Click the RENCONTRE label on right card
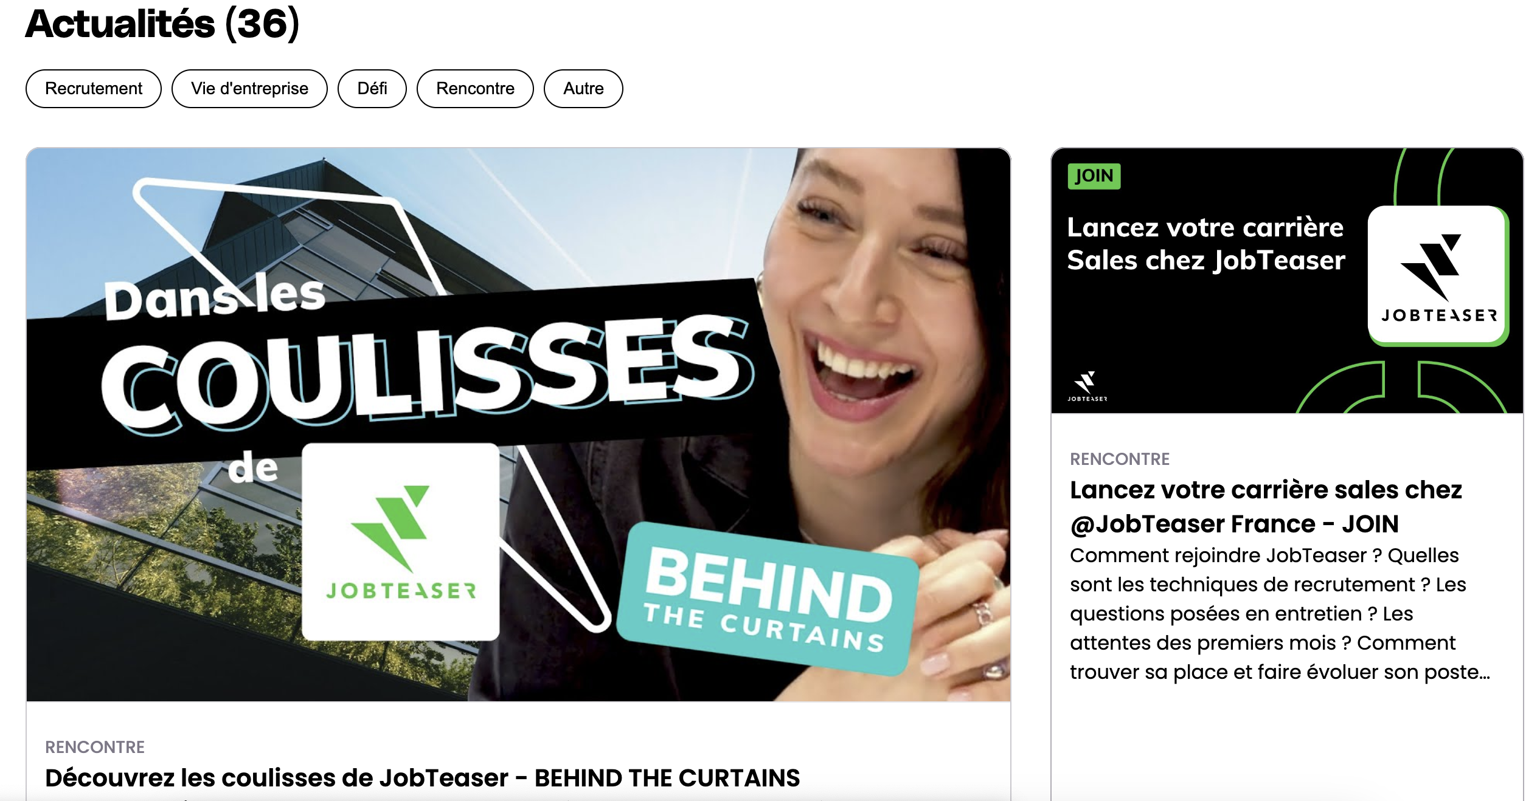 tap(1120, 459)
